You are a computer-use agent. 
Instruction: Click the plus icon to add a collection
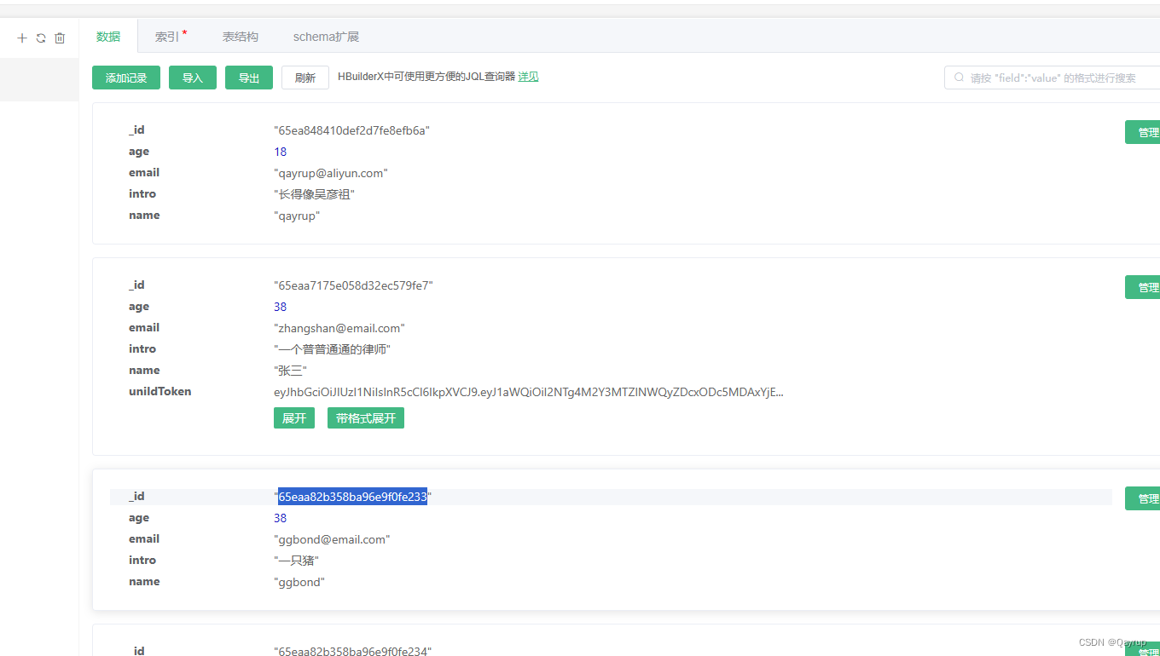tap(21, 37)
